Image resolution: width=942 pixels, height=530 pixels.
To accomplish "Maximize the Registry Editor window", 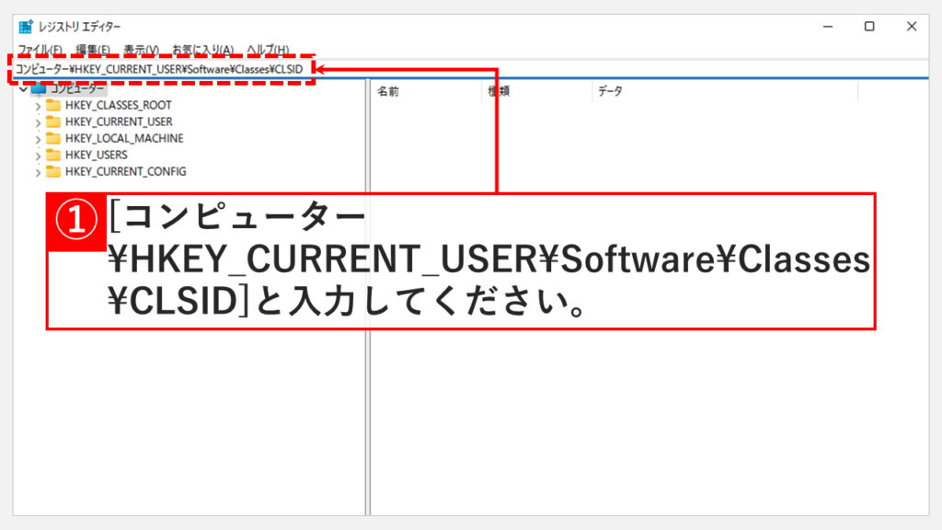I will [869, 27].
